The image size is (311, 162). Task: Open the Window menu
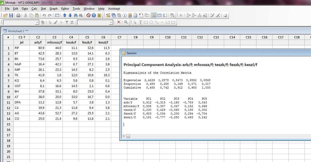89,9
